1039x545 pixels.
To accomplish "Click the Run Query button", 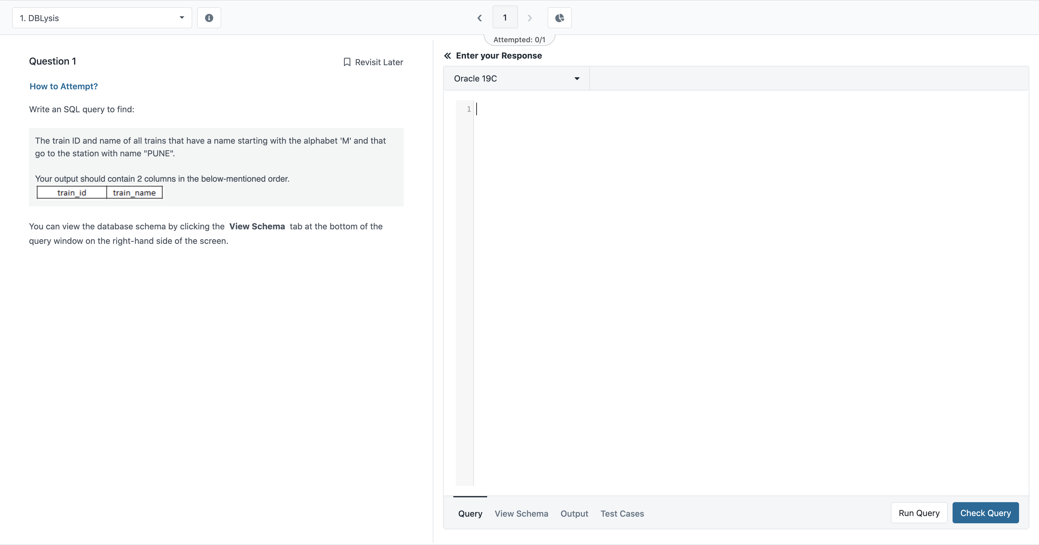I will (919, 512).
